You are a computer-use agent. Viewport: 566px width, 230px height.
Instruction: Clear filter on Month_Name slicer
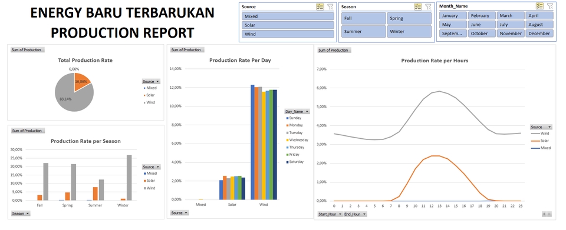pyautogui.click(x=549, y=6)
